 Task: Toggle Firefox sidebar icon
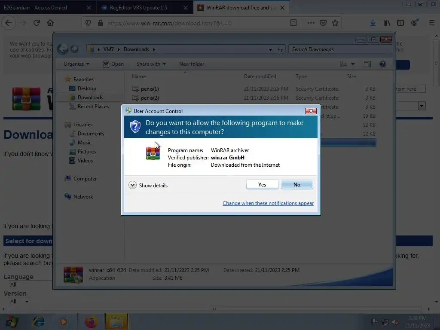pyautogui.click(x=400, y=23)
